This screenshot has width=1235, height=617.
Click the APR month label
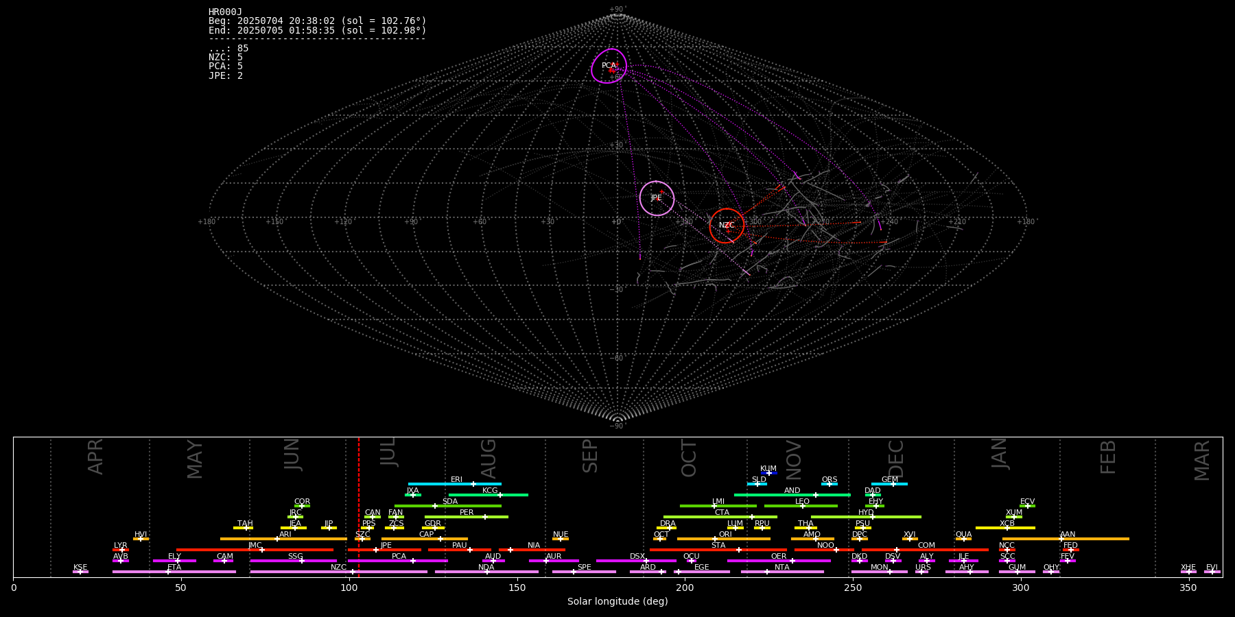(96, 457)
